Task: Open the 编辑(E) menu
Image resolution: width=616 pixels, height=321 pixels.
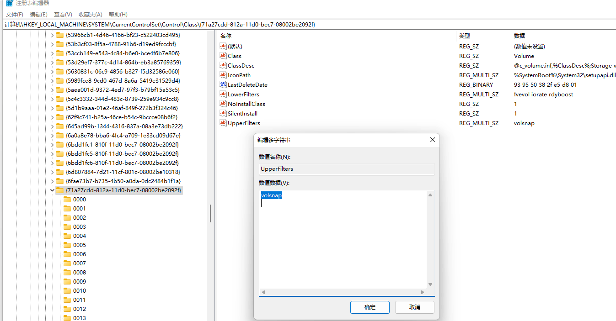Action: coord(38,15)
